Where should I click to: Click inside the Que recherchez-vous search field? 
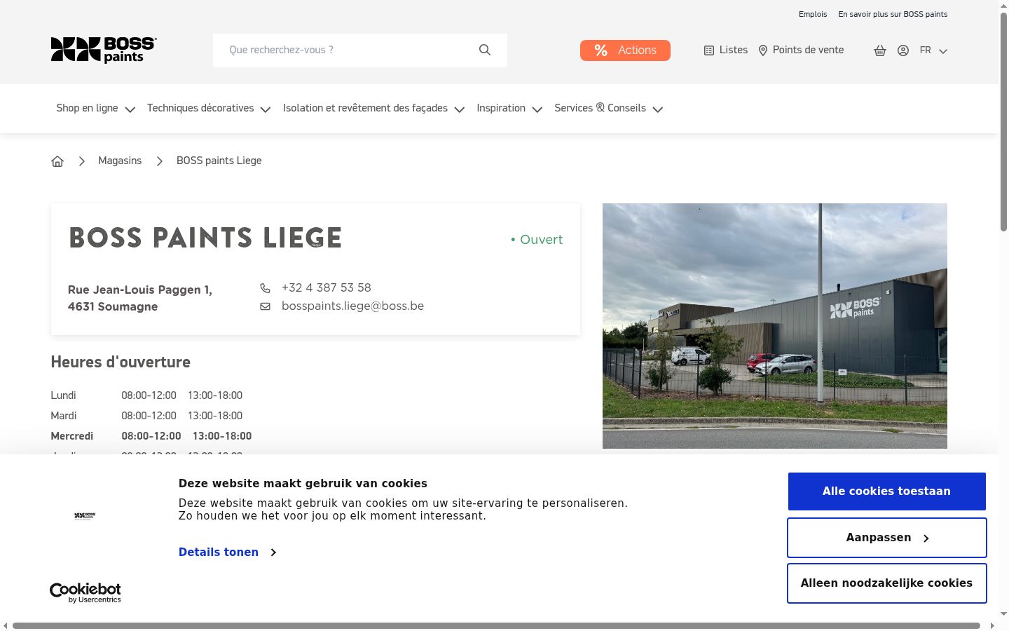tap(360, 50)
